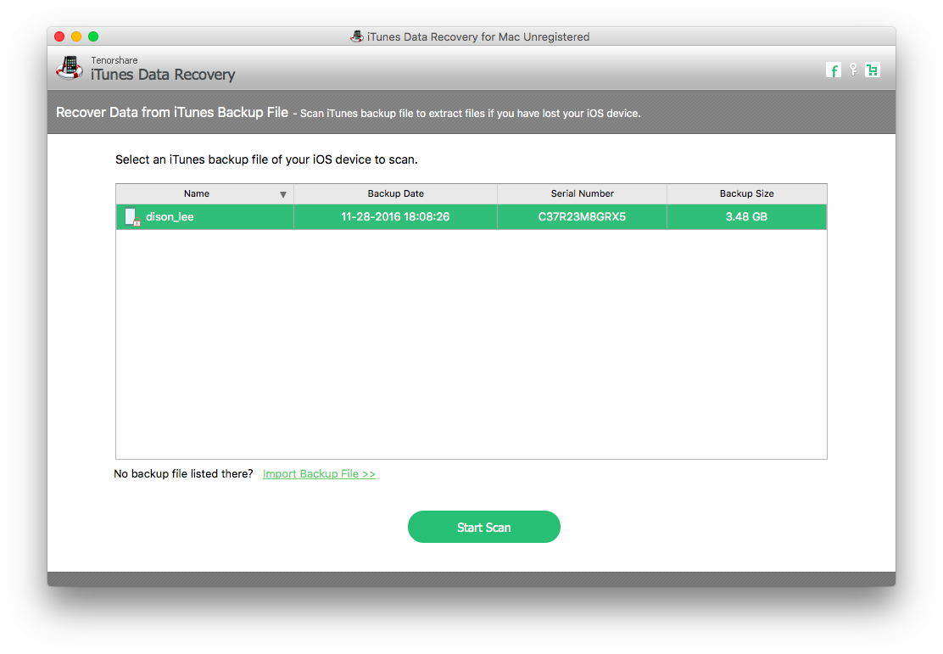Click the backup date 11-28-2016 18:08:26

pyautogui.click(x=395, y=216)
